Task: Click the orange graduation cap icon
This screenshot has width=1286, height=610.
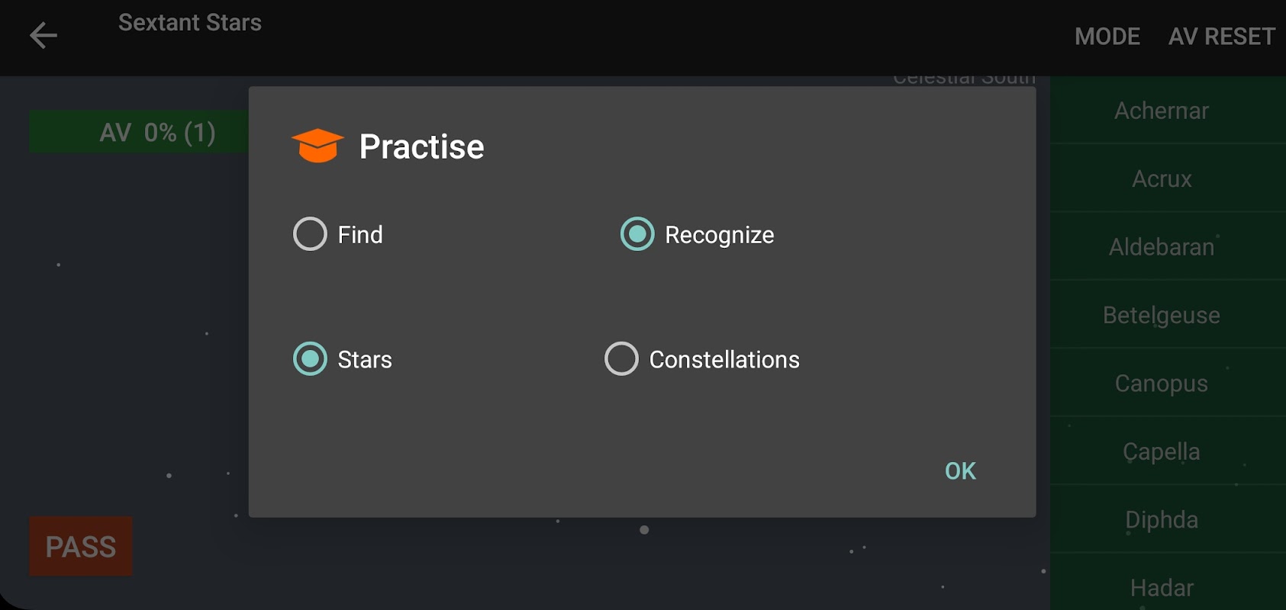Action: (x=317, y=146)
